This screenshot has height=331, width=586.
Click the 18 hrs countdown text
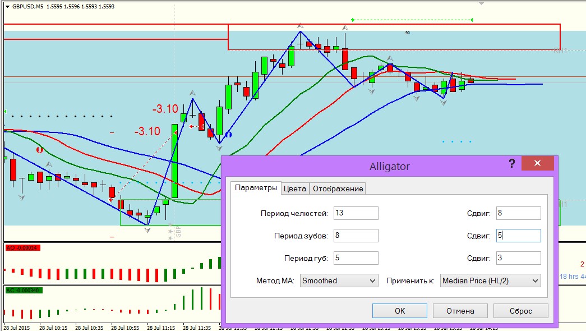point(573,277)
